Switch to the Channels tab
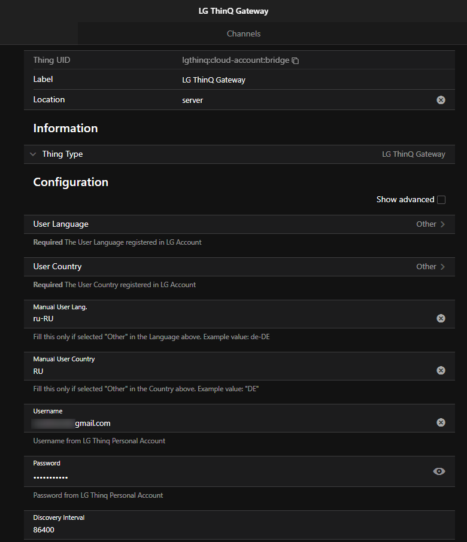 [244, 34]
